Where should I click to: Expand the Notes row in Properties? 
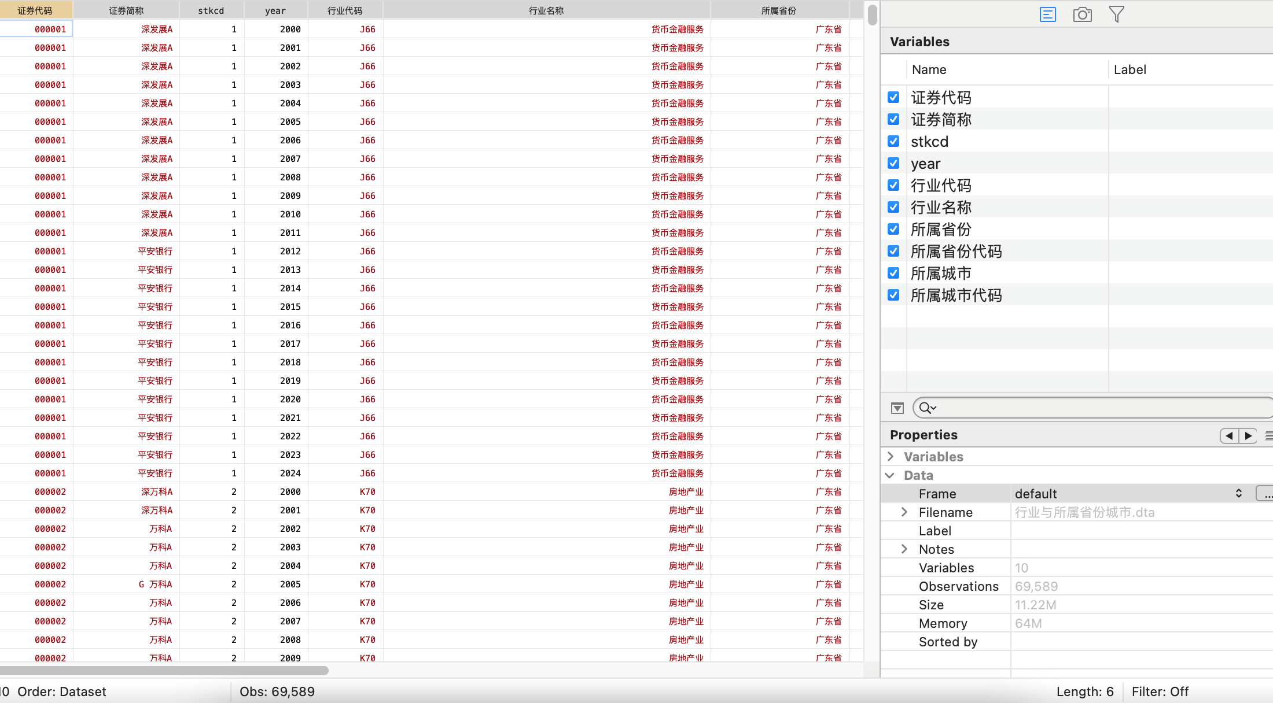(904, 549)
